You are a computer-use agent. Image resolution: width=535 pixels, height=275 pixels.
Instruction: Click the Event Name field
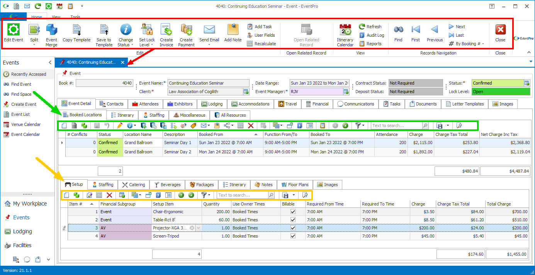(209, 83)
